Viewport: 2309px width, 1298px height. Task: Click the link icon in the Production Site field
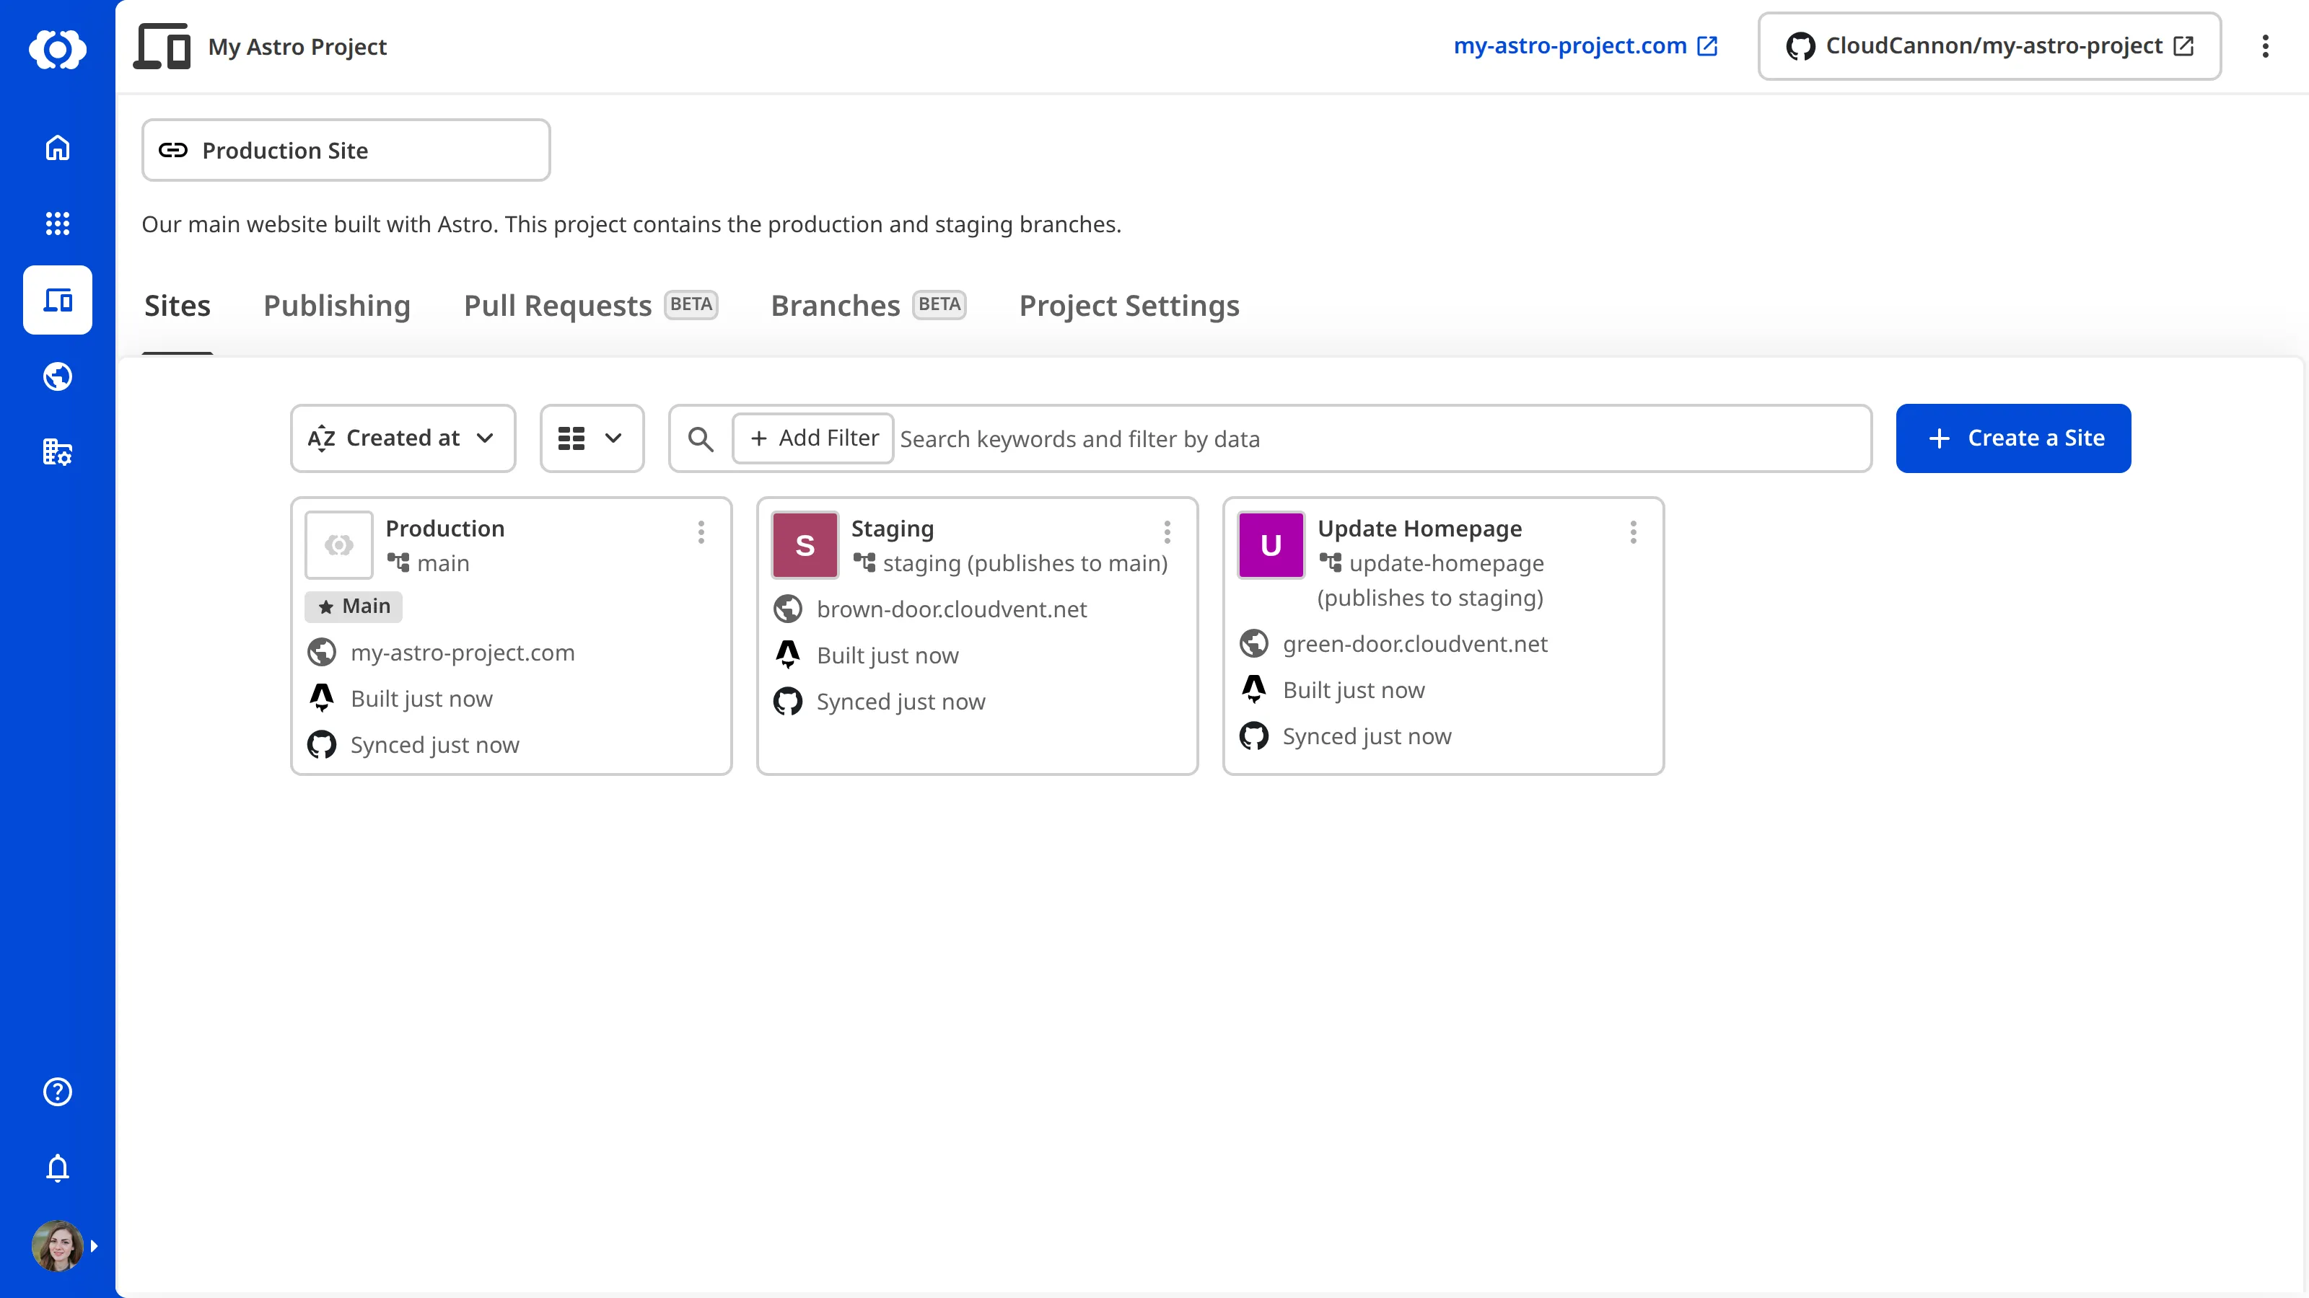(173, 149)
